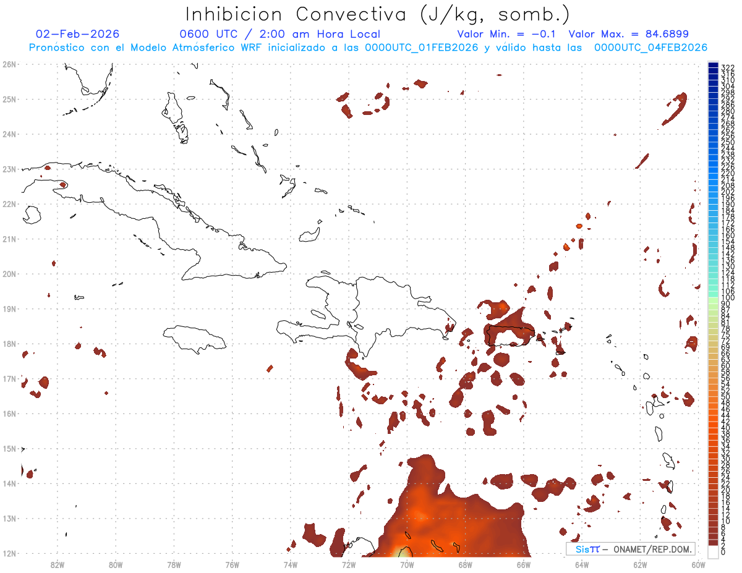Click the '13N' latitude label

[9, 518]
